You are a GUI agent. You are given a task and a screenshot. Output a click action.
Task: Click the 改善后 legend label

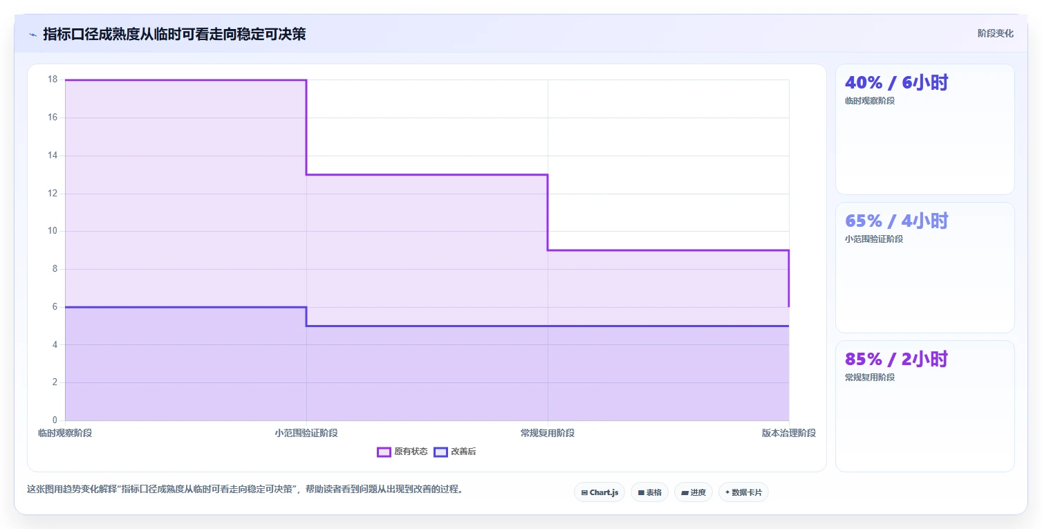(463, 452)
